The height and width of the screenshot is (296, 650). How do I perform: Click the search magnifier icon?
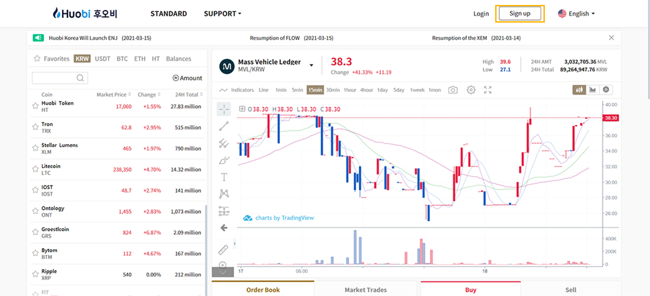pyautogui.click(x=80, y=78)
